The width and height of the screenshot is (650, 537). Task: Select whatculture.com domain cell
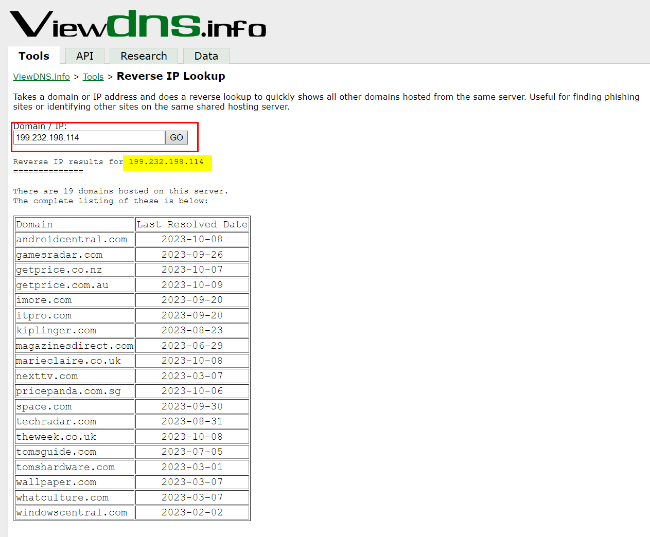75,497
